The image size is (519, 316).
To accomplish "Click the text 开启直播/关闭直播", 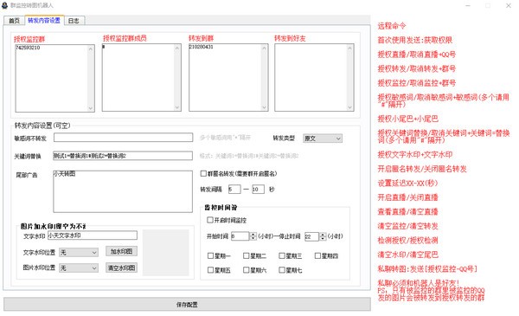I will pyautogui.click(x=407, y=197).
